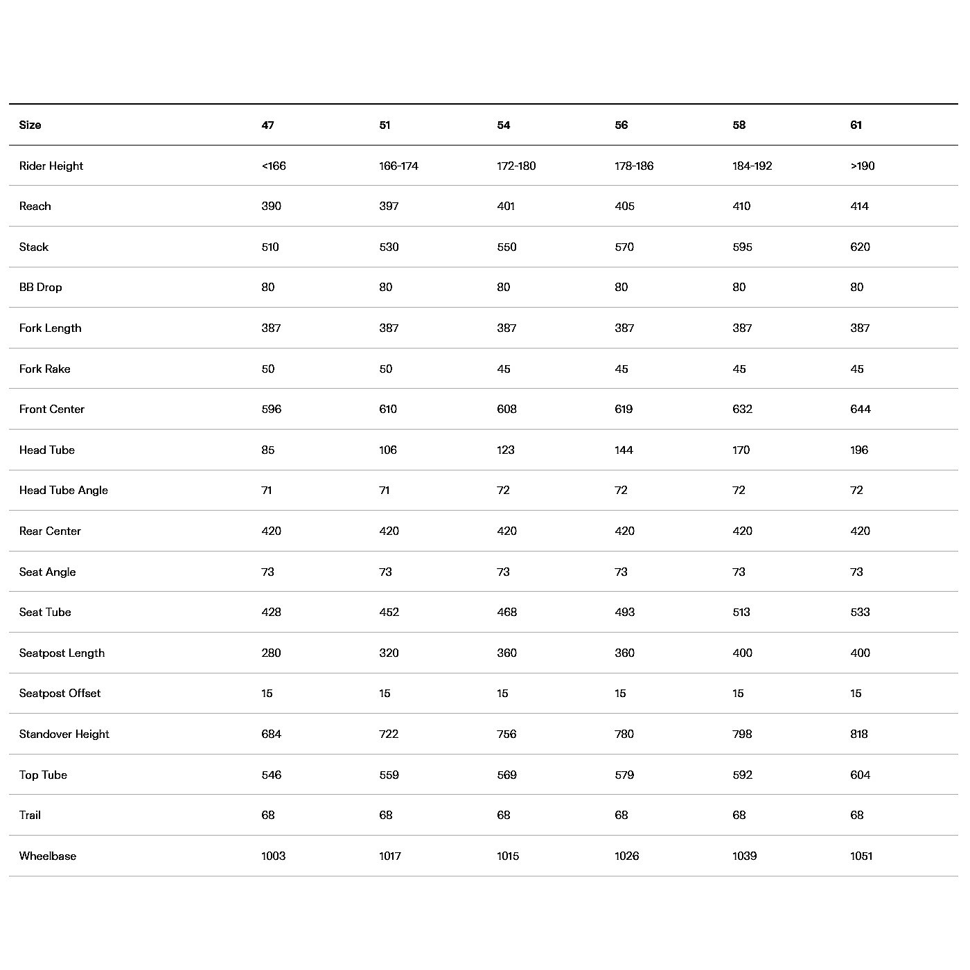
Task: Click the Reach row label
Action: 35,206
